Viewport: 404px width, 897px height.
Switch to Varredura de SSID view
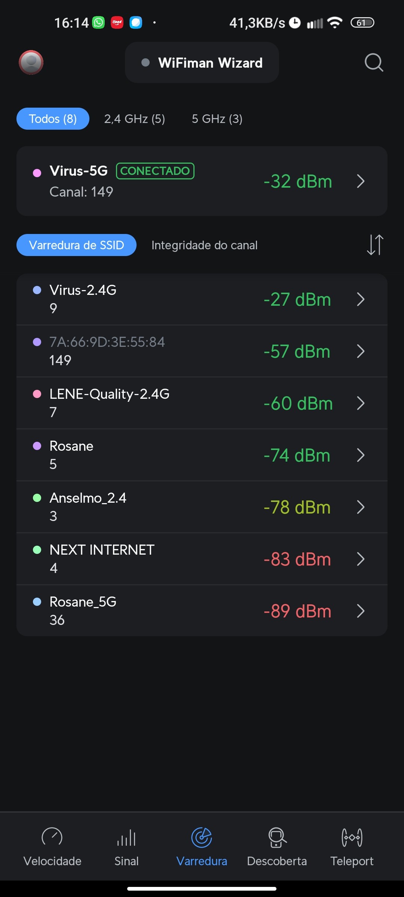click(76, 245)
